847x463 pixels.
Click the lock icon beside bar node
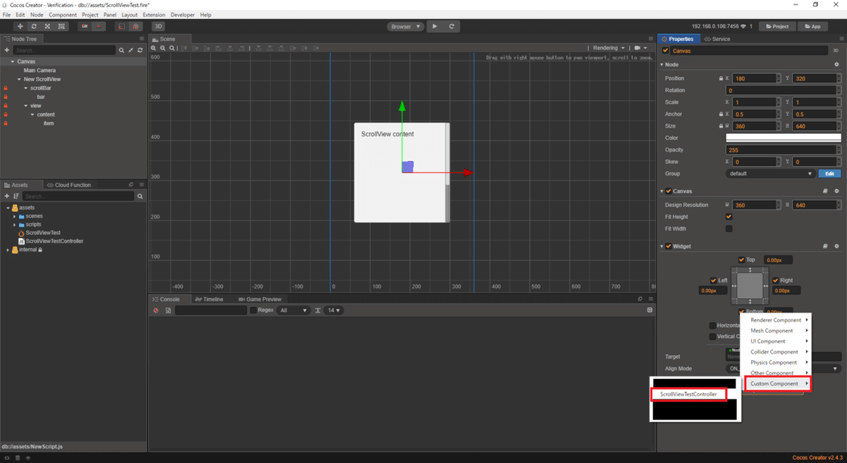click(5, 97)
